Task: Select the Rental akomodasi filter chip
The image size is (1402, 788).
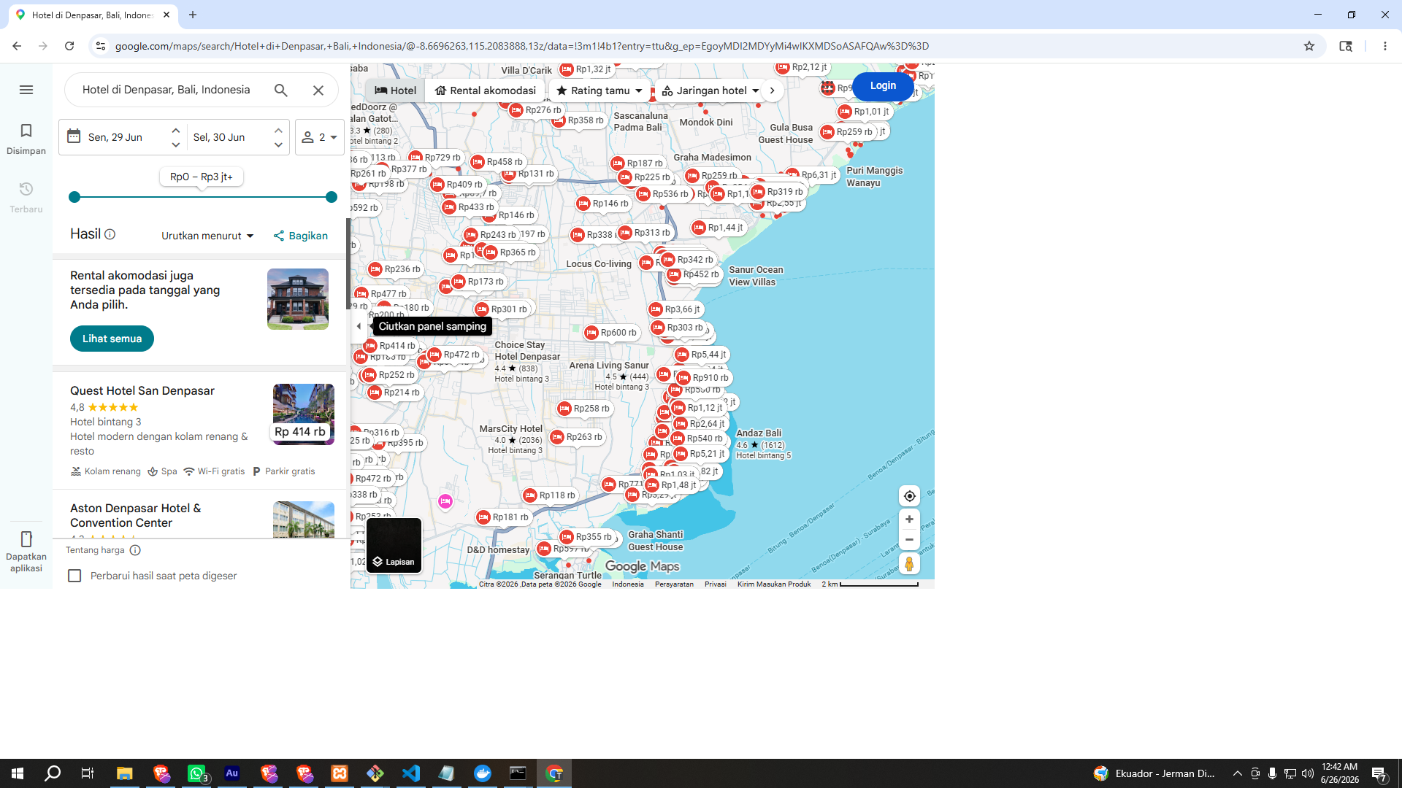Action: [486, 90]
